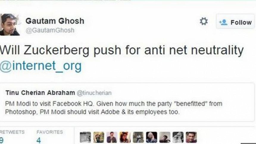
Task: Click the @tinucherian handle
Action: point(94,93)
